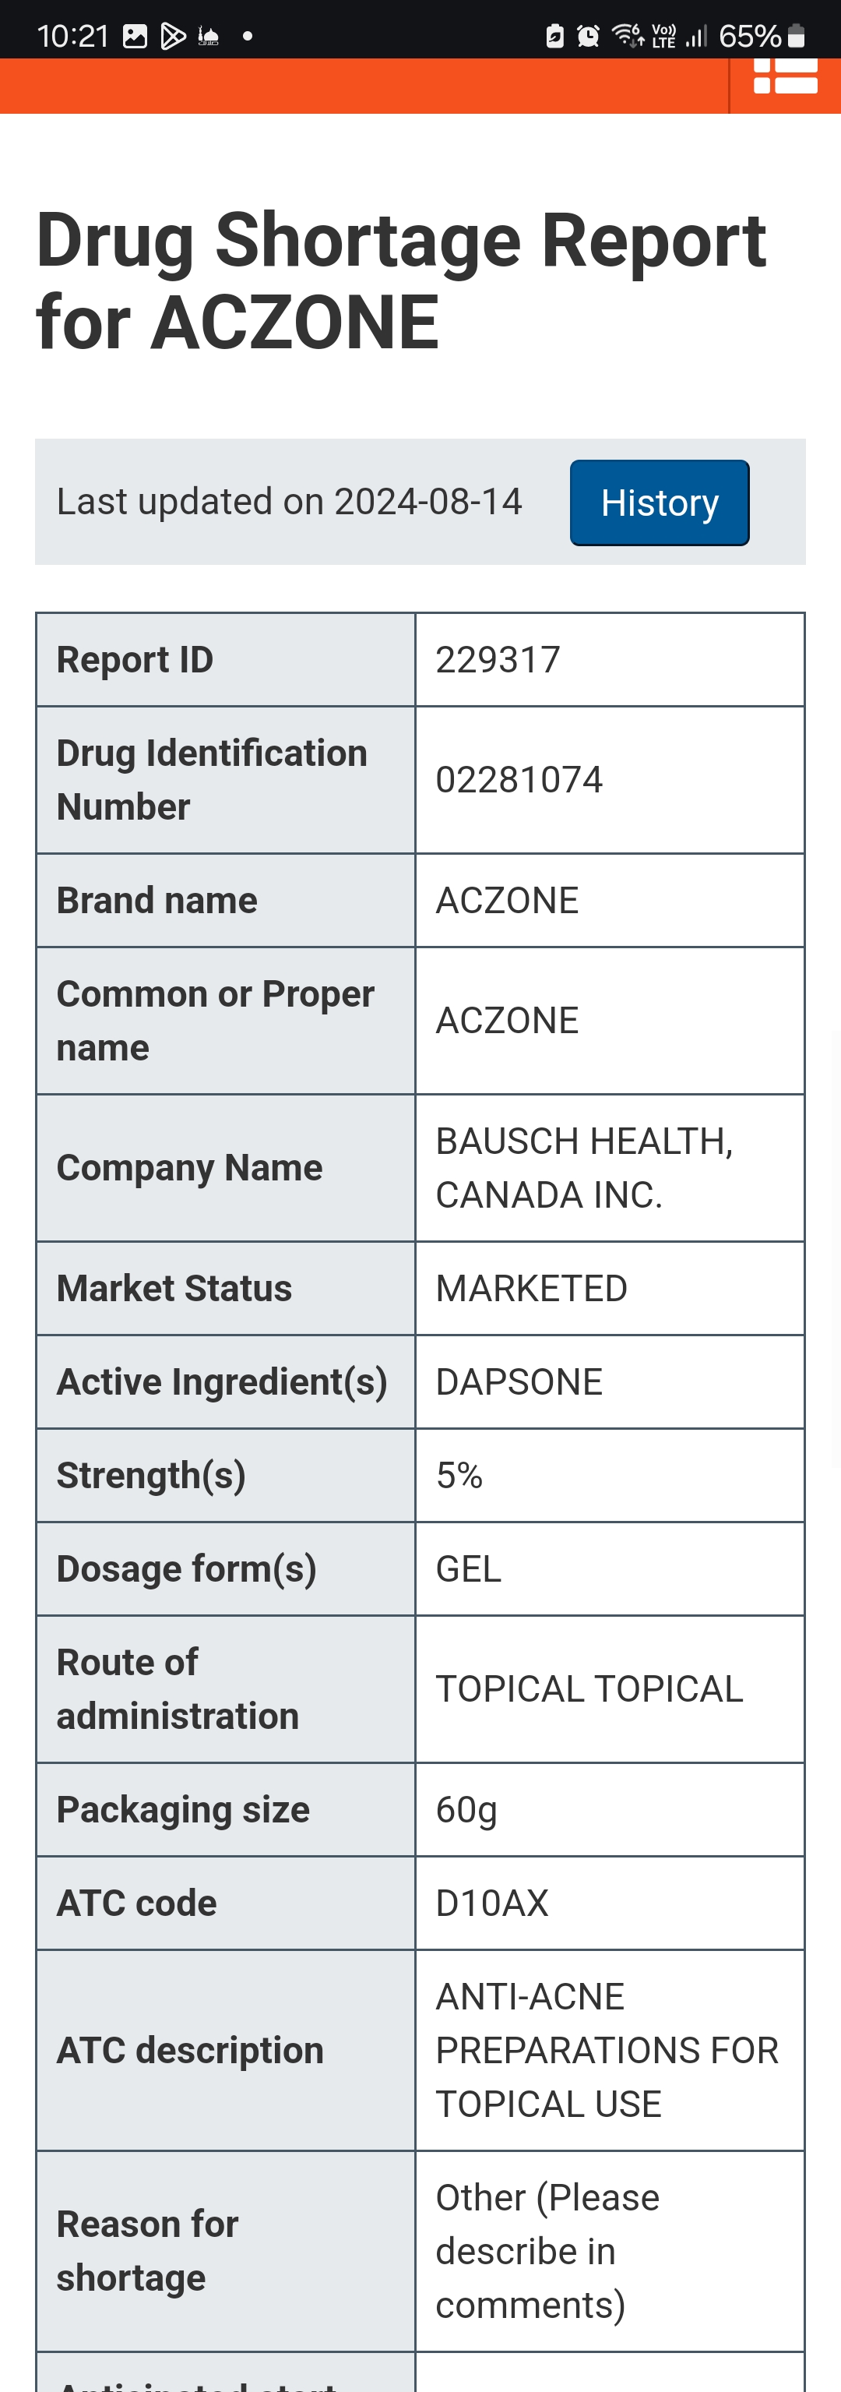The width and height of the screenshot is (841, 2392).
Task: Tap the mosque prayer app notification icon
Action: [209, 36]
